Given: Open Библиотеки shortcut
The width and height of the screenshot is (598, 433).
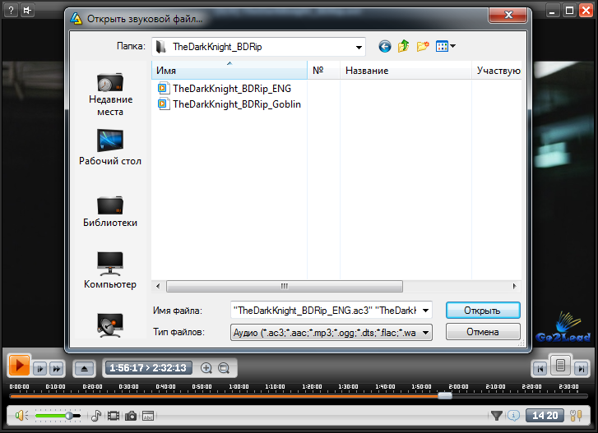Looking at the screenshot, I should coord(110,211).
